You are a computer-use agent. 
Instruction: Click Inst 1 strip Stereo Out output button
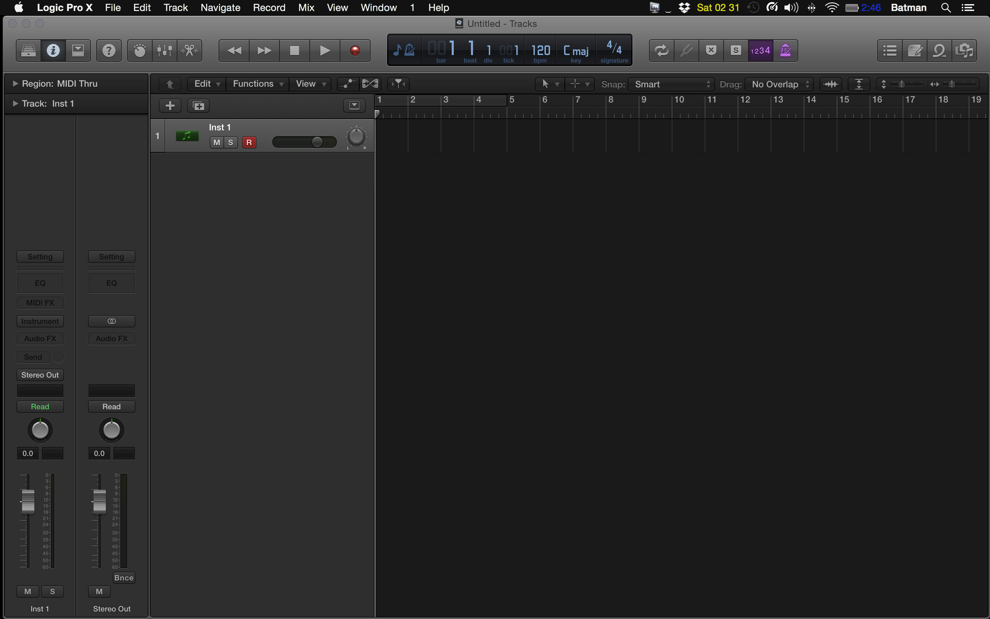click(x=40, y=375)
